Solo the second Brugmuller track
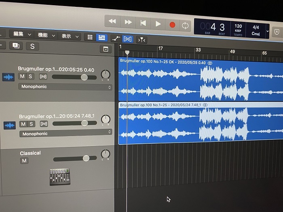Screen dimensions: 283x212 point(32,124)
